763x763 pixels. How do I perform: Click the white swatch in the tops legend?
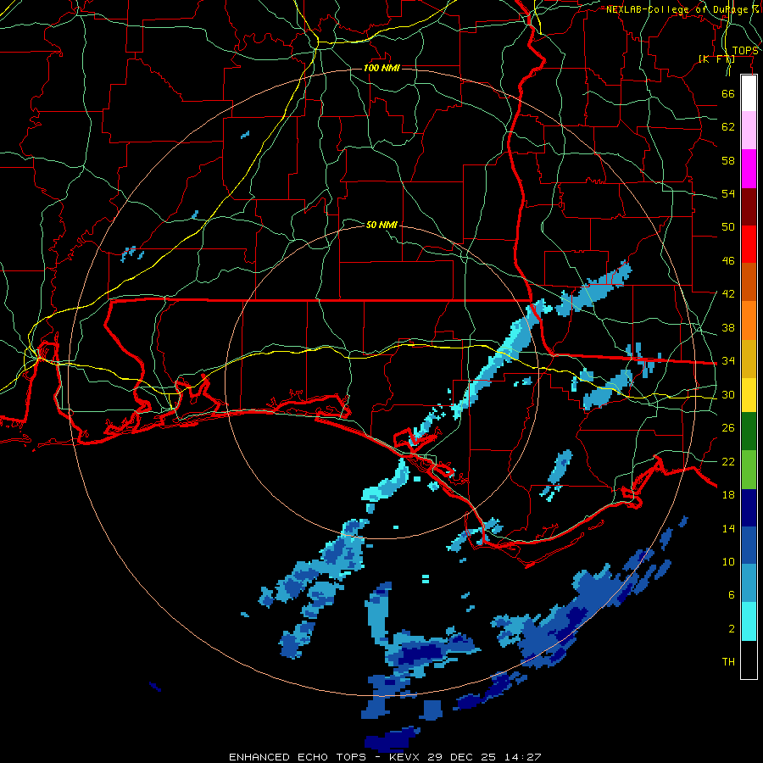[749, 93]
